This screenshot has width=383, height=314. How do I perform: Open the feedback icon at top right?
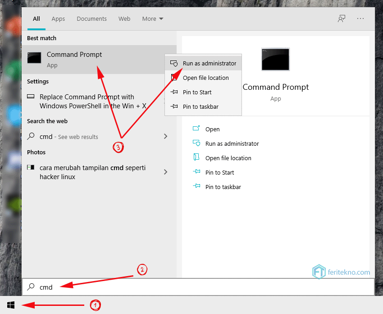pyautogui.click(x=342, y=18)
